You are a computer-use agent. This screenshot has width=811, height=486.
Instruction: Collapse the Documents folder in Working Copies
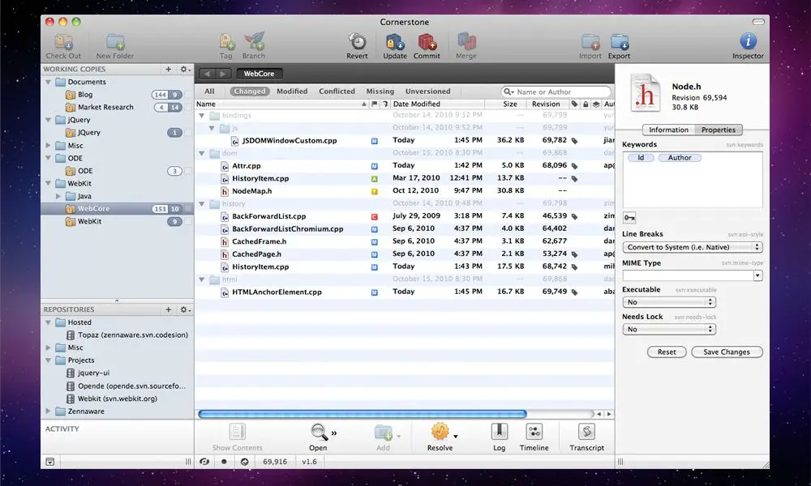(49, 82)
